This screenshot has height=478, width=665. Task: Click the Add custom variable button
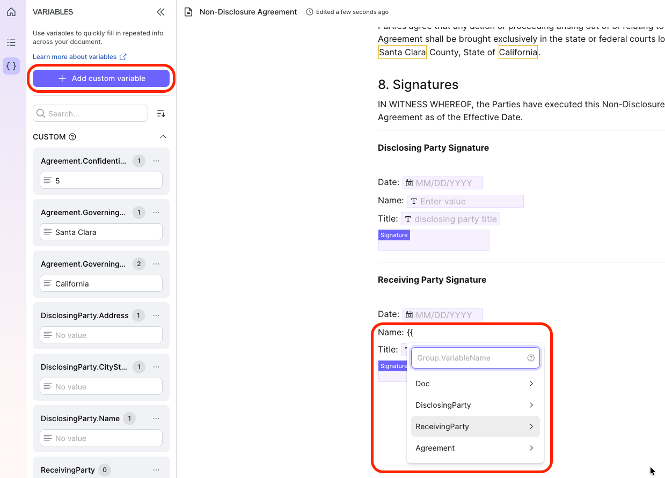(x=101, y=78)
